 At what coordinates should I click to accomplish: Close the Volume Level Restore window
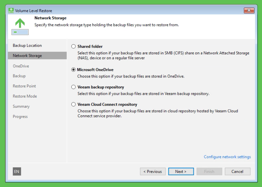click(249, 11)
